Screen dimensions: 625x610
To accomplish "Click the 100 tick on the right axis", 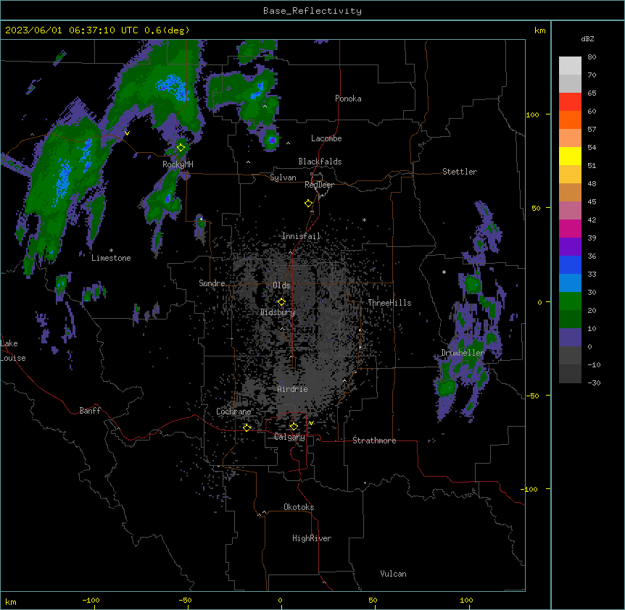I will point(532,114).
